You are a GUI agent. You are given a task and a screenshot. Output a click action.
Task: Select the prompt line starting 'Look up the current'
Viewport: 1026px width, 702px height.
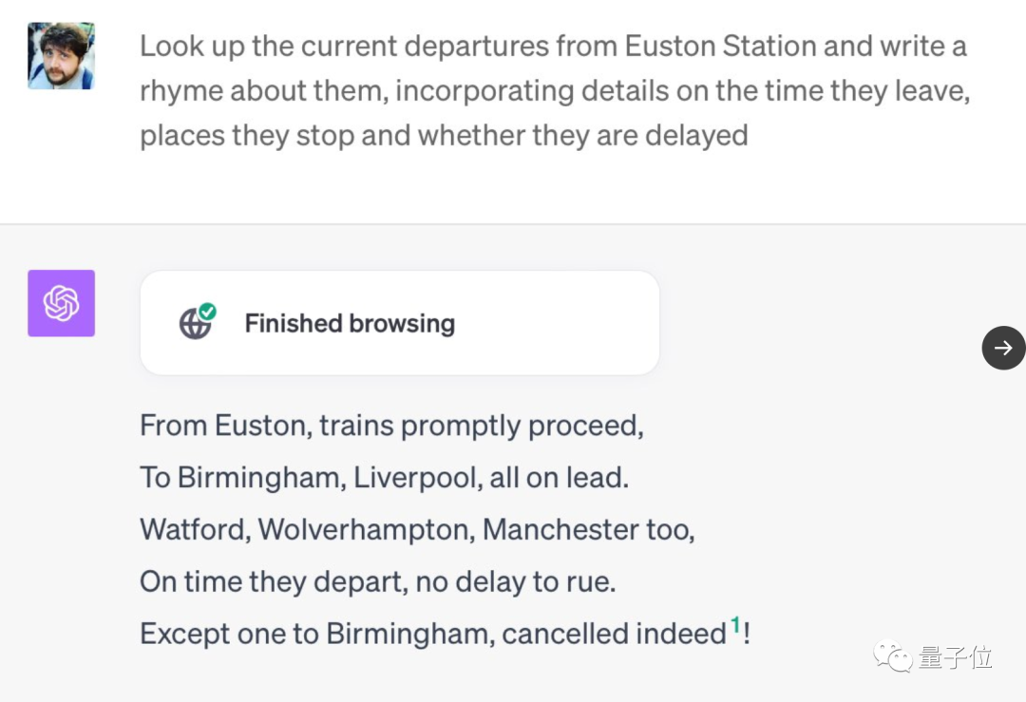553,47
